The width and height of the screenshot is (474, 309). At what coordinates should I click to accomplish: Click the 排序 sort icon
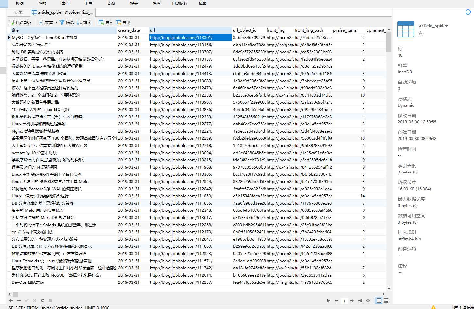point(79,22)
